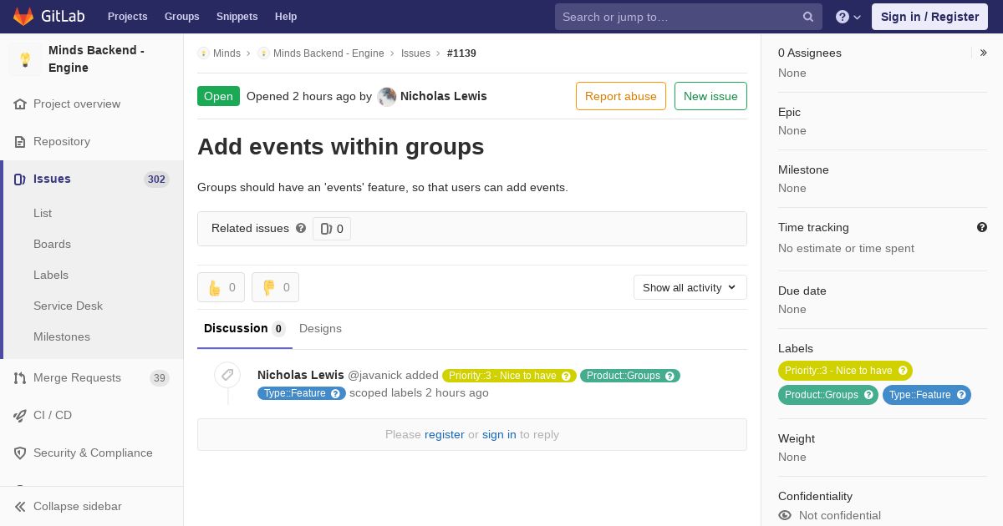
Task: Open Service Desk in sidebar
Action: click(68, 306)
